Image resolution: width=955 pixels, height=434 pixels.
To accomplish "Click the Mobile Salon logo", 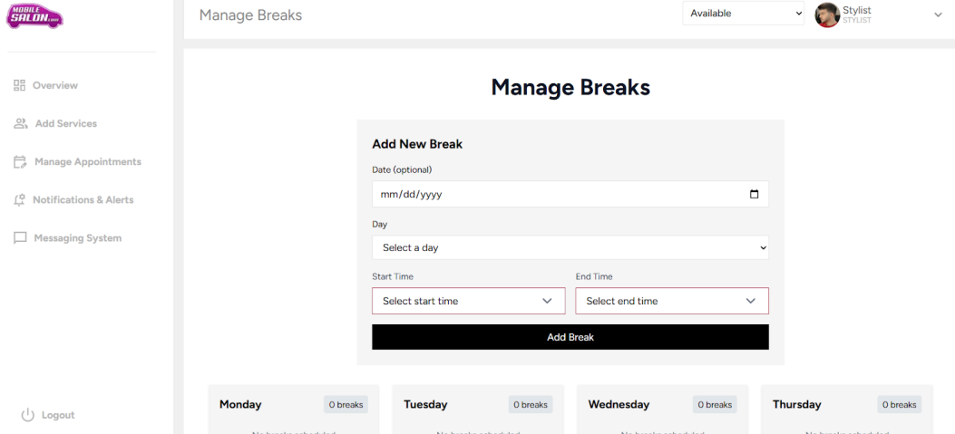I will coord(36,16).
